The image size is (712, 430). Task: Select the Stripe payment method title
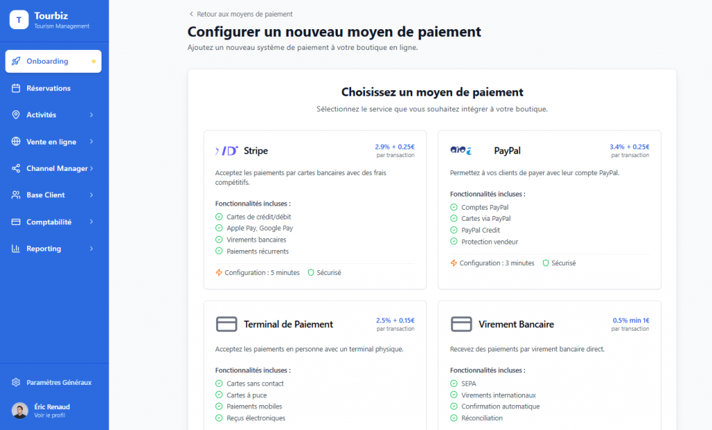[x=256, y=151]
